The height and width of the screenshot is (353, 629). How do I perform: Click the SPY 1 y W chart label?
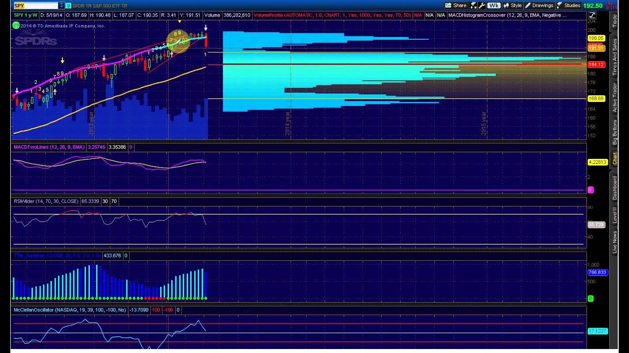26,15
